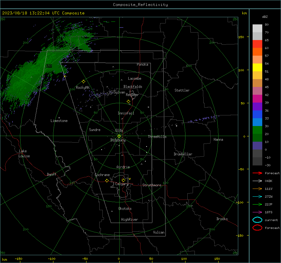Click the ThreeHills label
281x263 pixels.
pyautogui.click(x=157, y=137)
